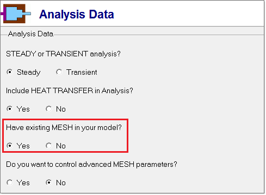266x195 pixels.
Task: Click the No text under advanced MESH question
Action: 61,183
